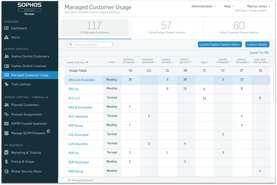
Task: Click the magnifier icon in search box
Action: (x=71, y=44)
